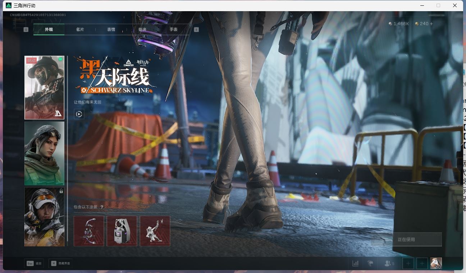Open the 处决 tab

point(142,29)
